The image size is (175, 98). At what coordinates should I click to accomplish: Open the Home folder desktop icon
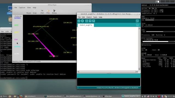(x=10, y=21)
